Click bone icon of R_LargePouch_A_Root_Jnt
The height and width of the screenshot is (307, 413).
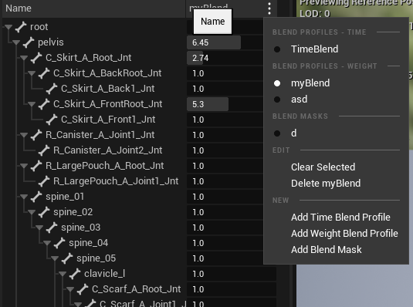(x=36, y=166)
